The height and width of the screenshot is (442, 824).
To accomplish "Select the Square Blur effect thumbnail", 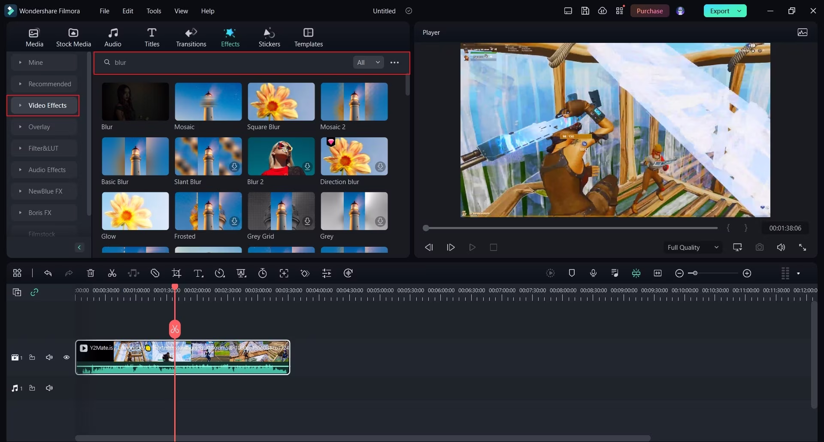I will click(281, 102).
